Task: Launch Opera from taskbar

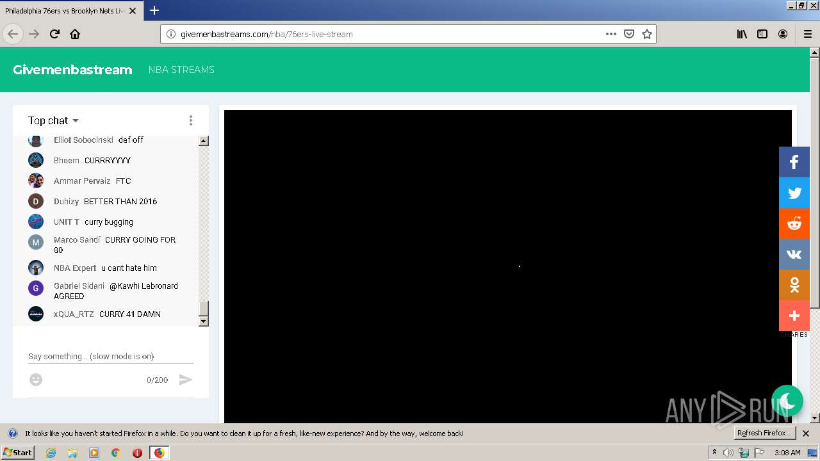Action: coord(137,453)
